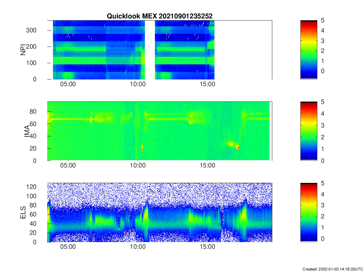Click the 0 label on IMA colorbar
Image resolution: width=363 pixels, height=272 pixels.
[x=322, y=161]
